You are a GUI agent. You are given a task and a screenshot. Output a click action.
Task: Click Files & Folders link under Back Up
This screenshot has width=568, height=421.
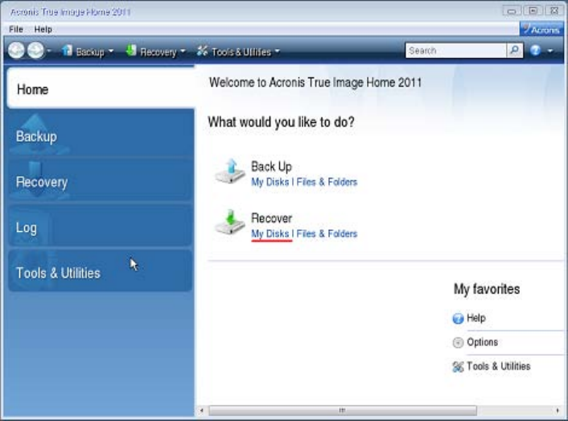pyautogui.click(x=327, y=182)
